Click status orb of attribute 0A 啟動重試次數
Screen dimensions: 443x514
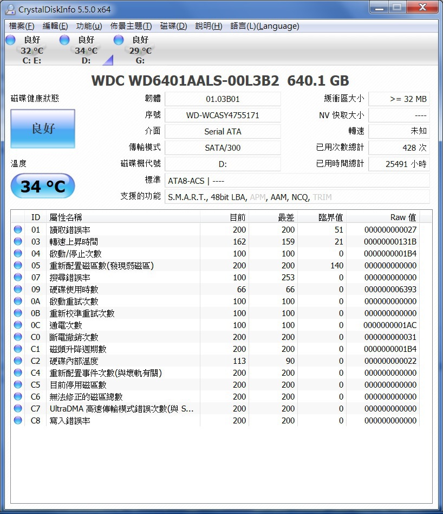tap(18, 301)
